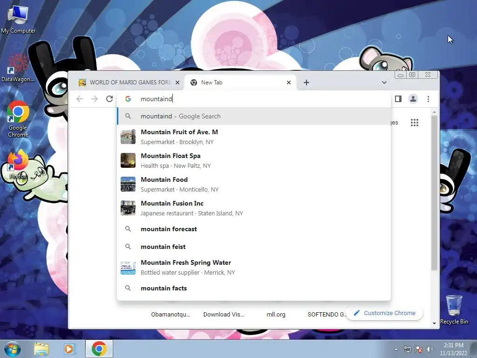Click Mountain Food thumbnail image
477x358 pixels.
tap(128, 184)
